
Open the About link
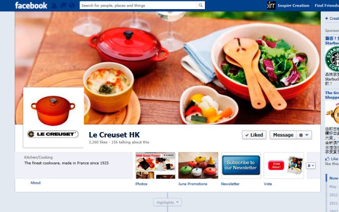tap(35, 183)
